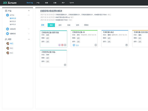Select 版本V3.0 in the sidebar
This screenshot has width=148, height=111.
(13, 18)
